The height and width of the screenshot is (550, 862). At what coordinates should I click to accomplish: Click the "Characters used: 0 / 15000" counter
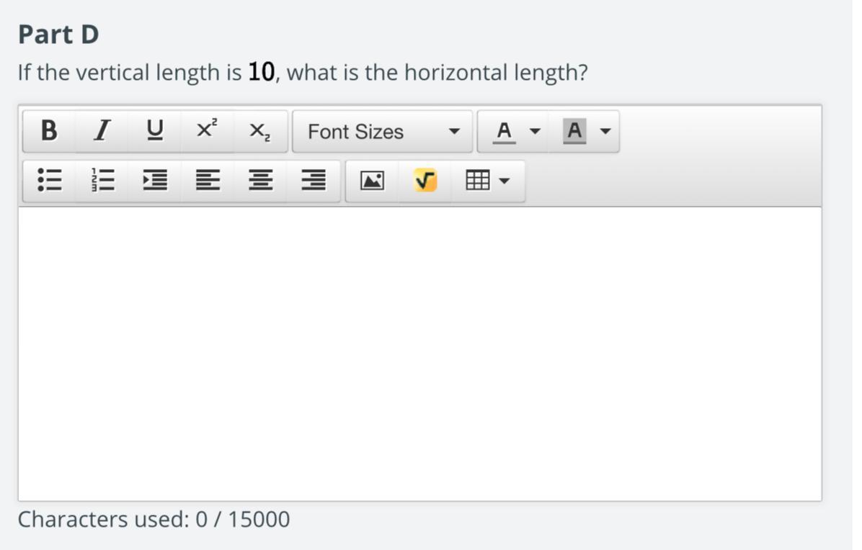(x=154, y=519)
